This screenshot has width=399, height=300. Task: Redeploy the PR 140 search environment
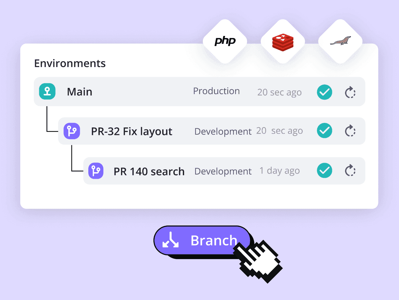tap(350, 171)
